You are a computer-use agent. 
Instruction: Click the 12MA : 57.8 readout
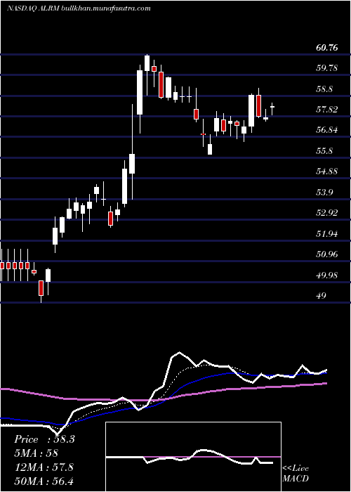(x=44, y=467)
